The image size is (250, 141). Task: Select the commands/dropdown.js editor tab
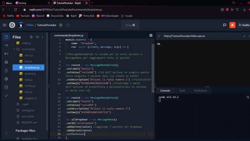coord(69,35)
